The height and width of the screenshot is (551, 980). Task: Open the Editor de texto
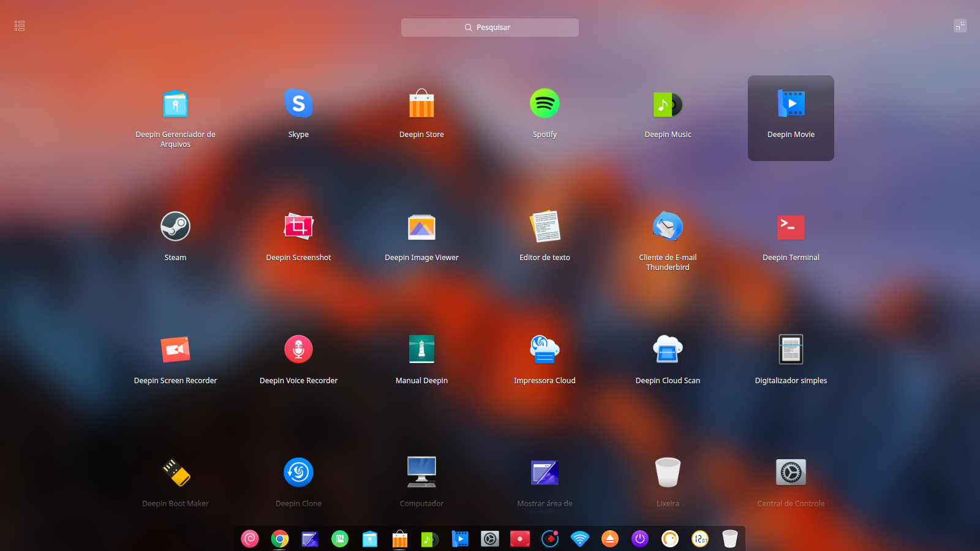point(545,227)
